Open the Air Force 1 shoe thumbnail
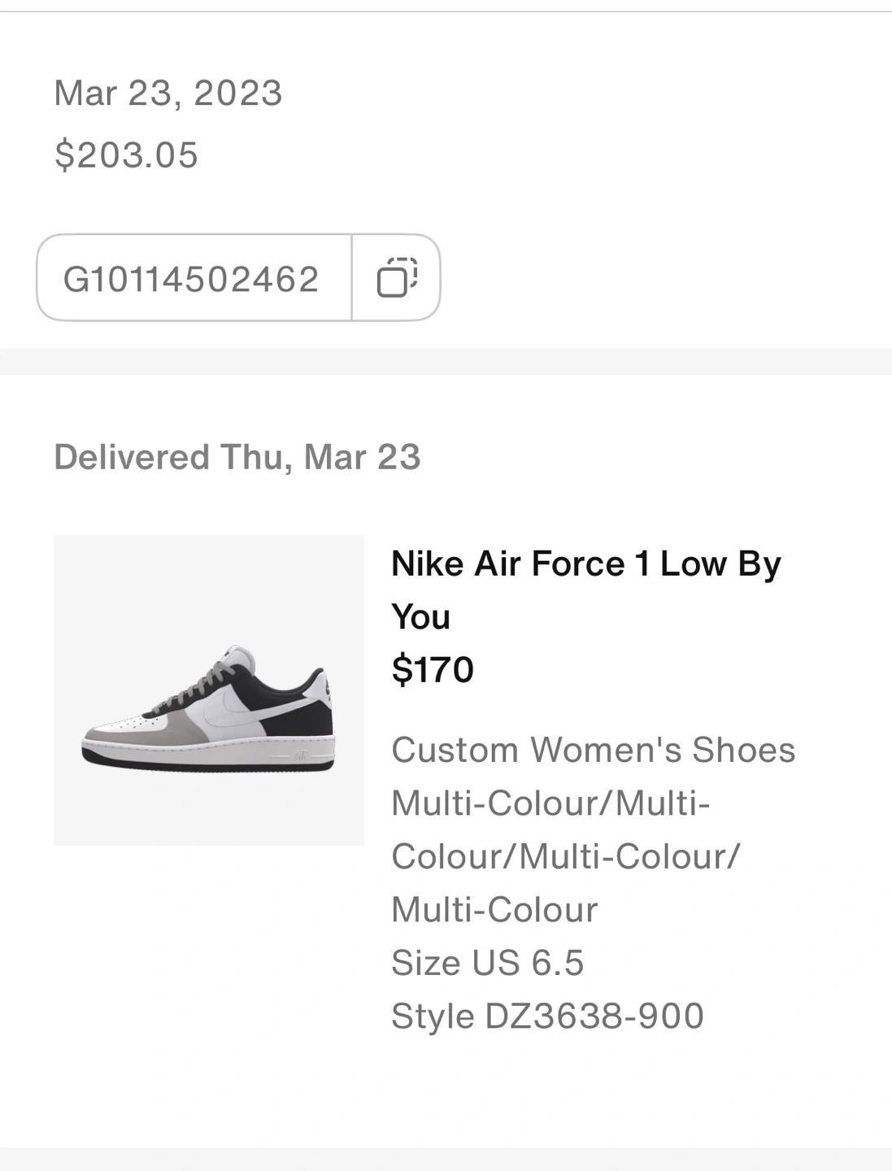Screen dimensions: 892x1171 [x=208, y=690]
